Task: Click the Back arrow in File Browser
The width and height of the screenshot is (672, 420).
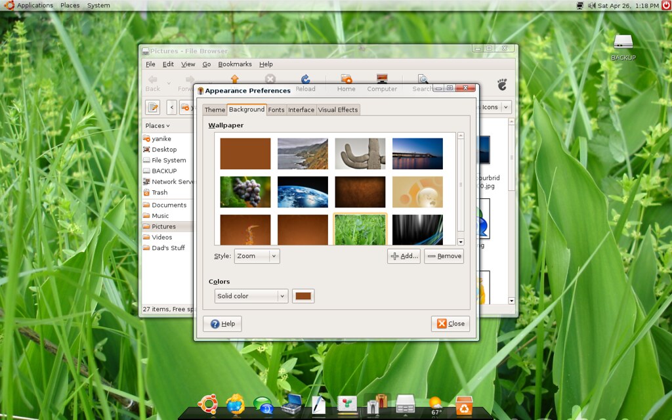Action: pos(152,79)
